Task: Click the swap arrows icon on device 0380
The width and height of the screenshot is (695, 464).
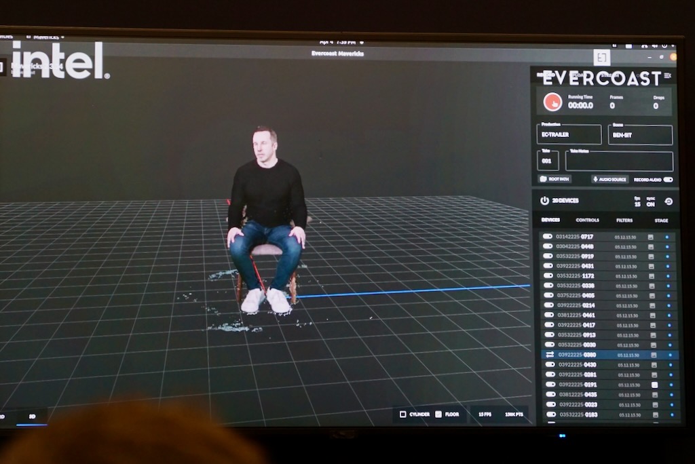Action: [x=549, y=354]
